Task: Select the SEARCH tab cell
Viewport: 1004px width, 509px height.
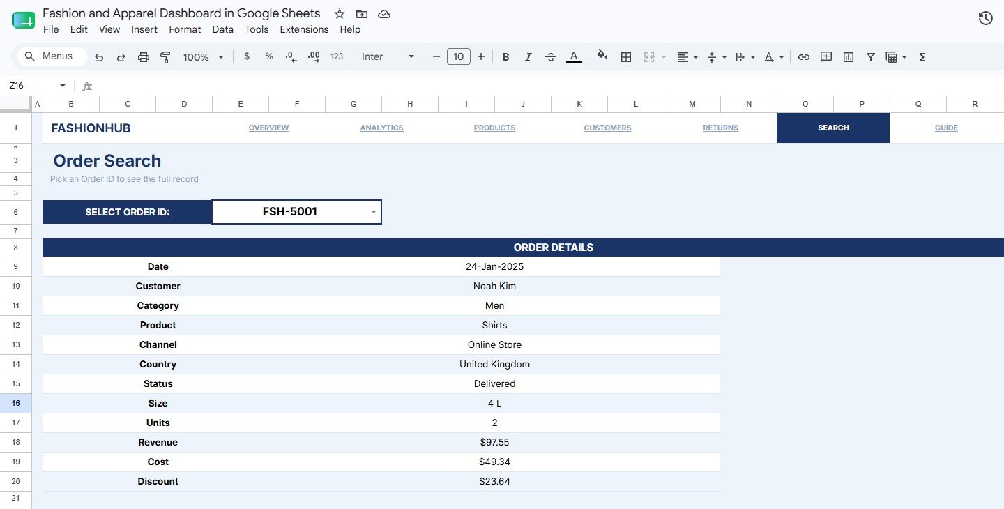Action: [833, 128]
